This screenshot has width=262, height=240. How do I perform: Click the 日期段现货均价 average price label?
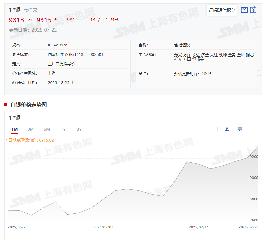(x=30, y=140)
